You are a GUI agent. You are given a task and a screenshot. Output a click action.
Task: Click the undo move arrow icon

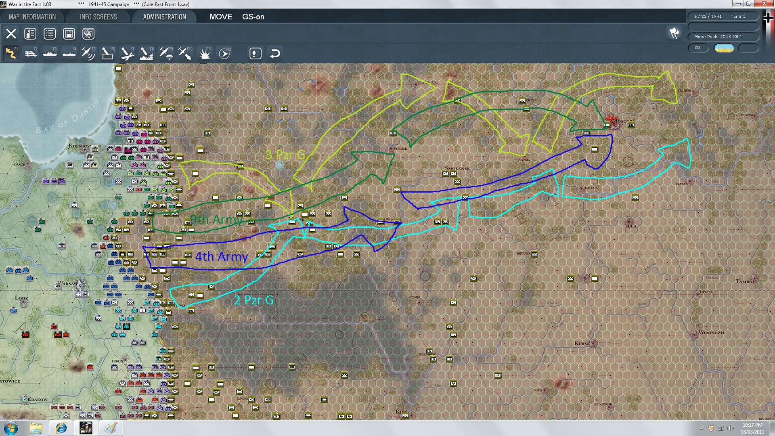coord(275,53)
